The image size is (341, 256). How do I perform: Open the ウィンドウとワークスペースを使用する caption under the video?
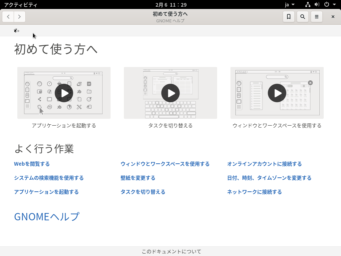coord(277,126)
